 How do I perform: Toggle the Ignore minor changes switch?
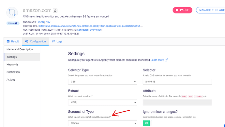click(147, 123)
